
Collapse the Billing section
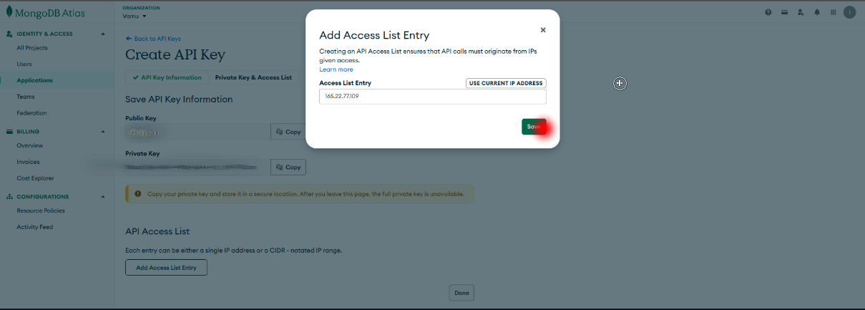pyautogui.click(x=103, y=132)
